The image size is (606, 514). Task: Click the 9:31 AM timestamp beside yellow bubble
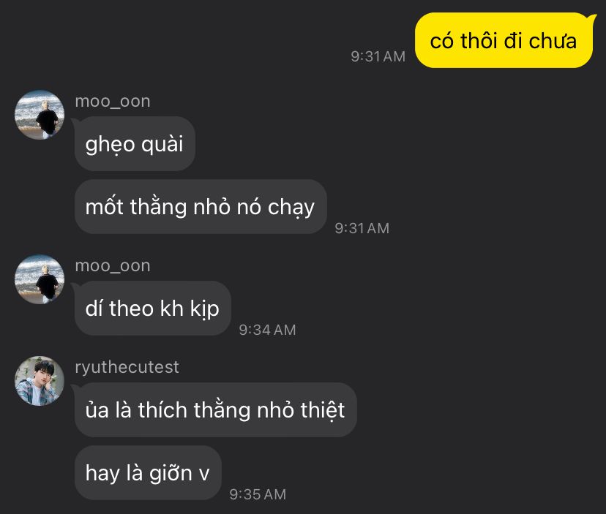[378, 56]
